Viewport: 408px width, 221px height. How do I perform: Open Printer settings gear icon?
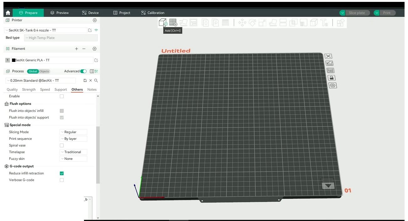[x=95, y=20]
